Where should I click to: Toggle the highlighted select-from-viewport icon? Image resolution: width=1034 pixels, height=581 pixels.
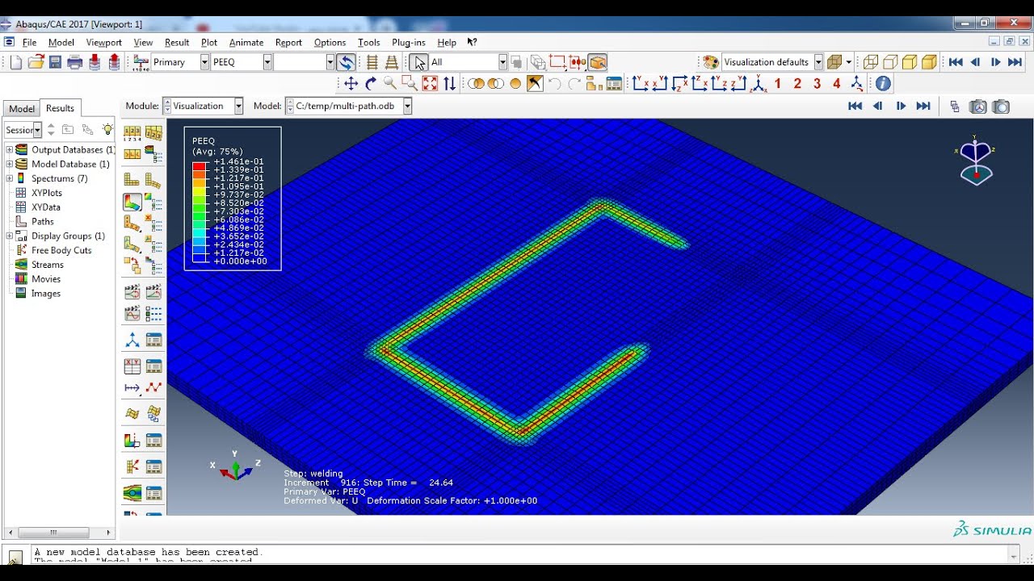point(598,62)
